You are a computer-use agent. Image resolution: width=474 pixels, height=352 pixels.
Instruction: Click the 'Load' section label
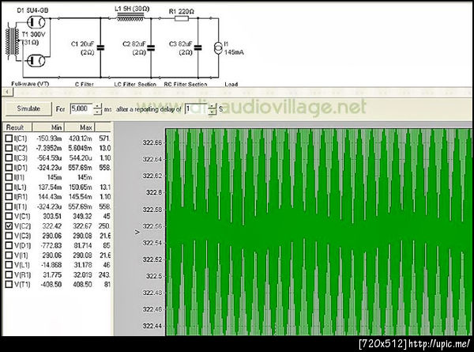pyautogui.click(x=231, y=84)
